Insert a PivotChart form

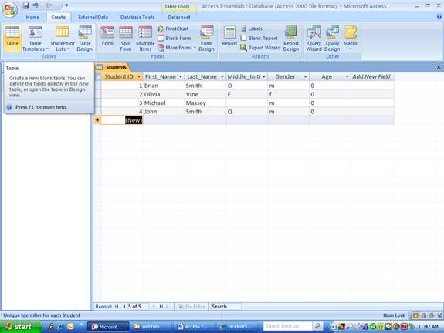(173, 29)
